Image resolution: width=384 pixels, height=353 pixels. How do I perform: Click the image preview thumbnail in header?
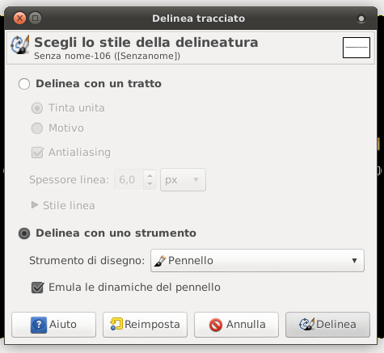click(x=357, y=48)
